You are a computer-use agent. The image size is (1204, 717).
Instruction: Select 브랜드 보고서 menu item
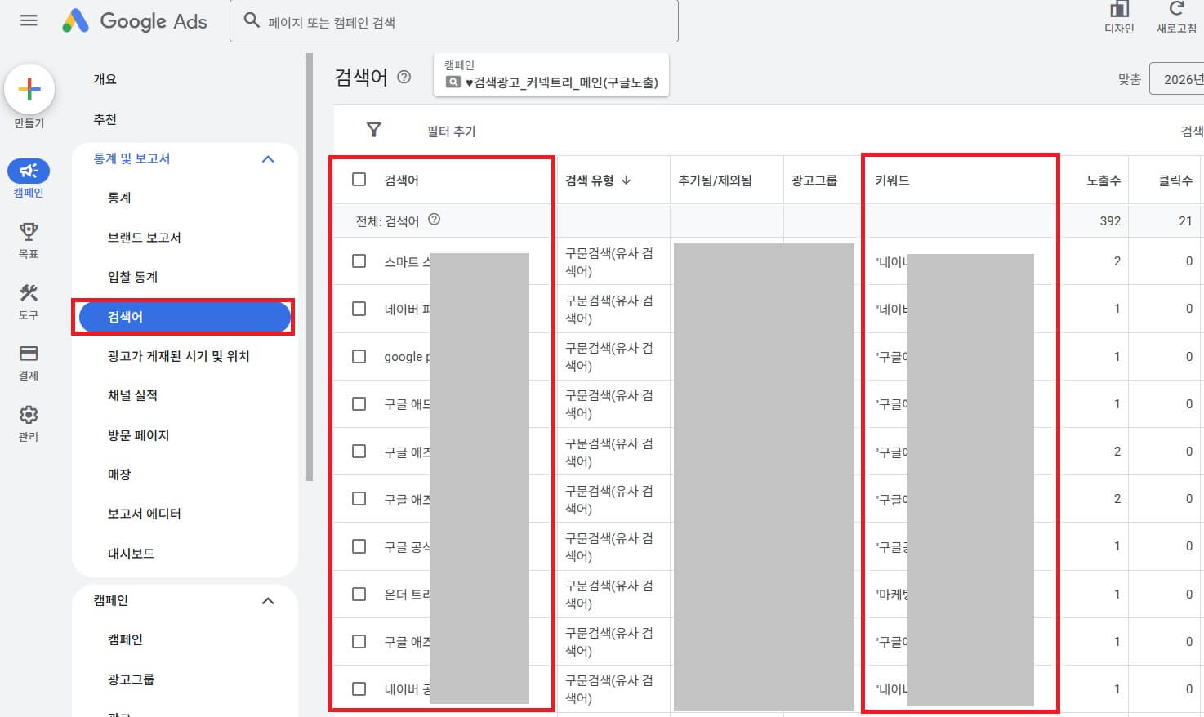pos(145,238)
